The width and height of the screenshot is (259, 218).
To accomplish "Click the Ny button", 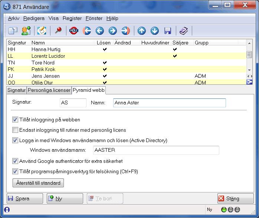I will [65, 198].
